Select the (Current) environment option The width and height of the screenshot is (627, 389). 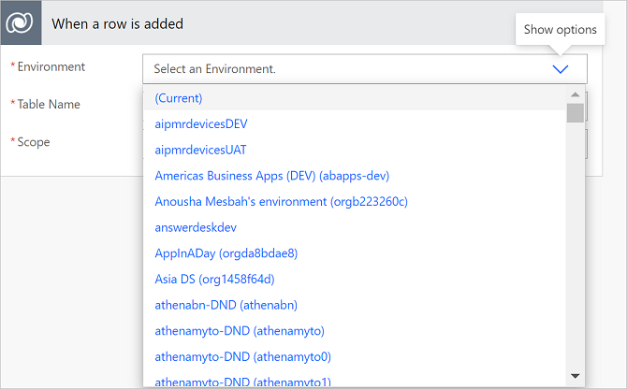click(179, 98)
